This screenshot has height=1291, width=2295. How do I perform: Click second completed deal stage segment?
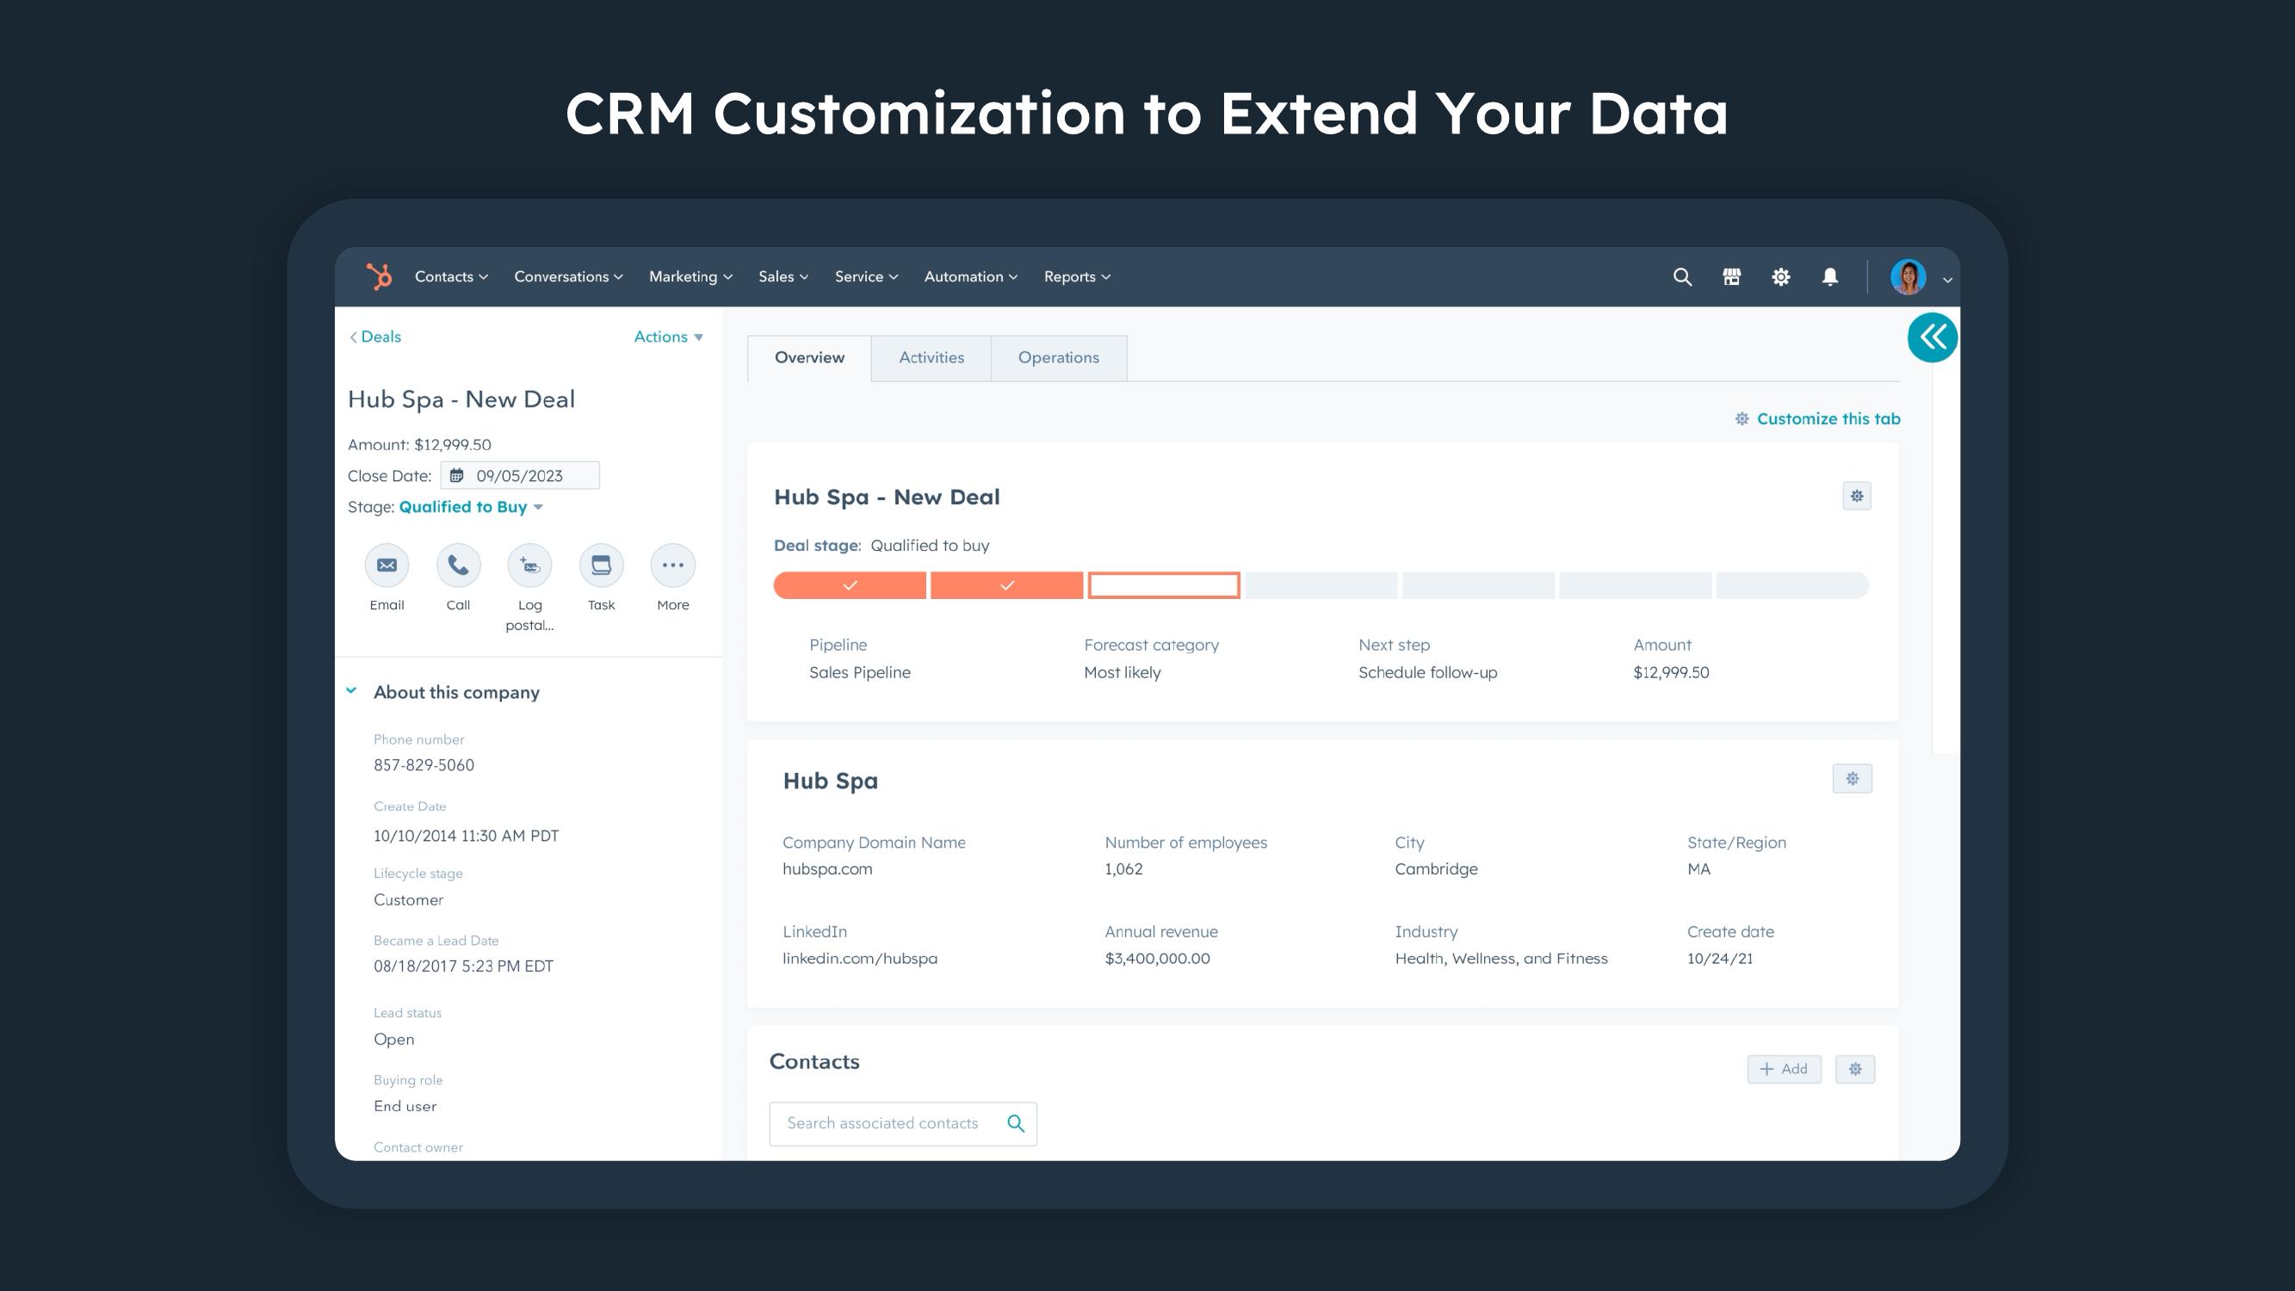(1006, 585)
